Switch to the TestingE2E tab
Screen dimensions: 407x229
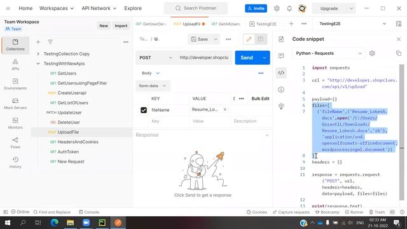pos(263,24)
